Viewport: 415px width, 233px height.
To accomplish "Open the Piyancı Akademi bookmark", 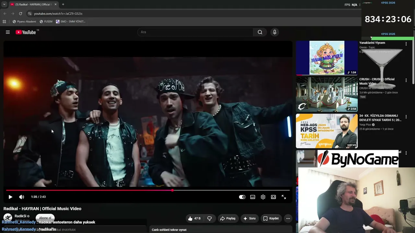I will click(x=24, y=22).
